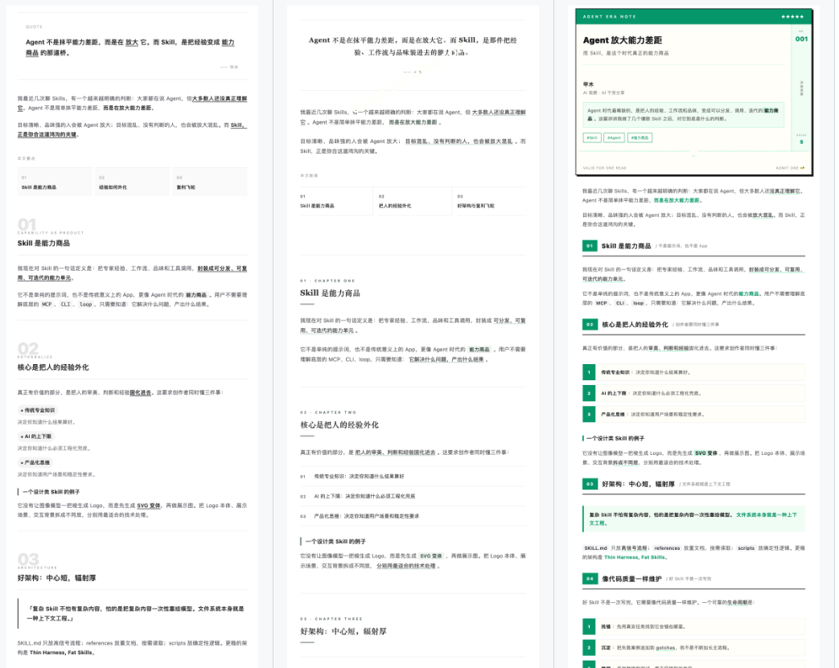Click the green 02 badge beside 核心是把人的经验外化
The width and height of the screenshot is (839, 668).
point(589,324)
